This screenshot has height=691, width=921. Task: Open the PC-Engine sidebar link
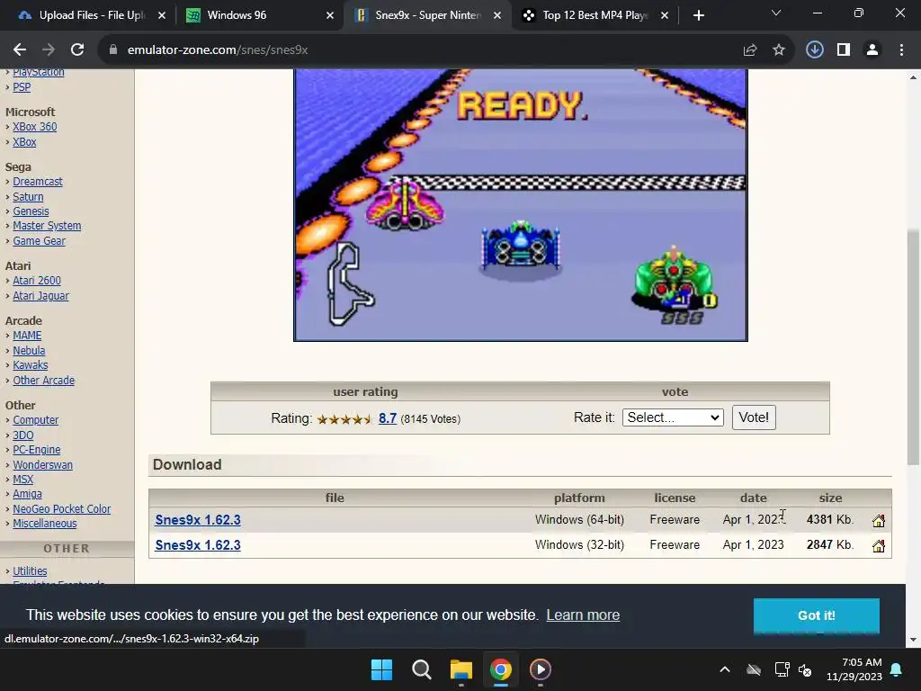[x=36, y=450]
